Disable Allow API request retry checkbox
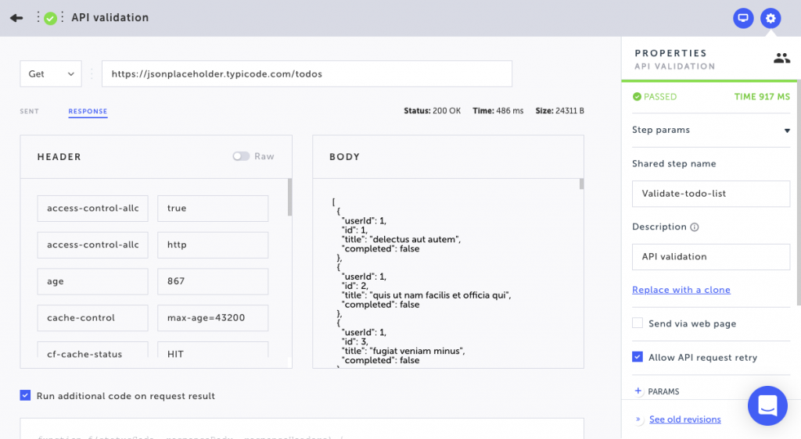This screenshot has height=439, width=801. point(638,357)
